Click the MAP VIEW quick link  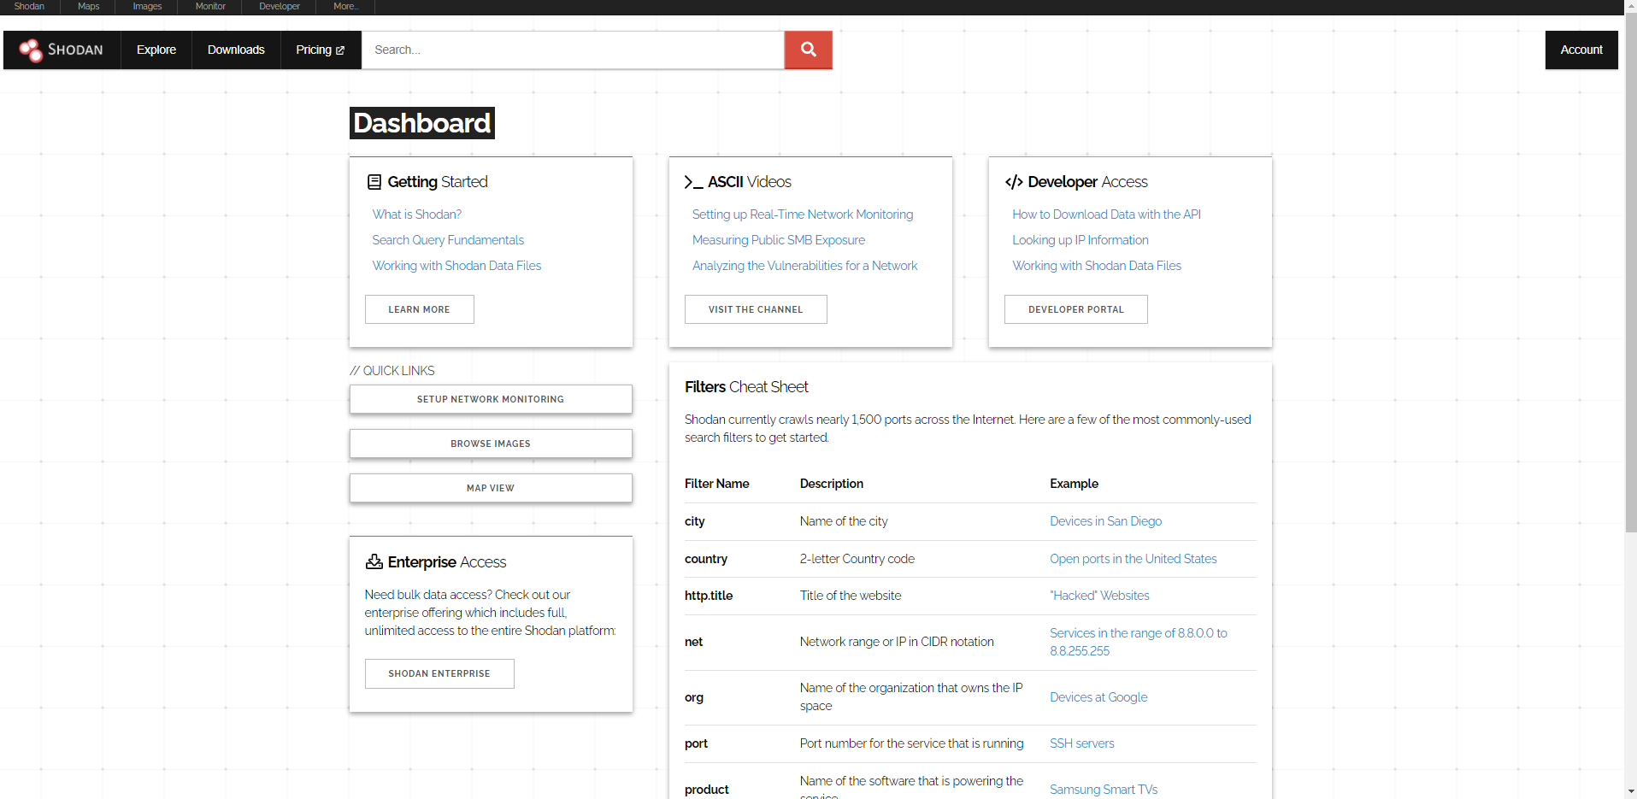click(491, 488)
